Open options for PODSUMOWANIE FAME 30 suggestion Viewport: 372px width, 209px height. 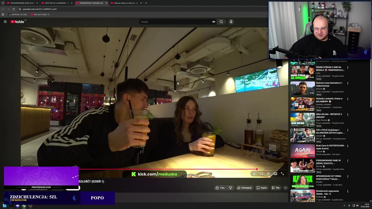coord(348,161)
